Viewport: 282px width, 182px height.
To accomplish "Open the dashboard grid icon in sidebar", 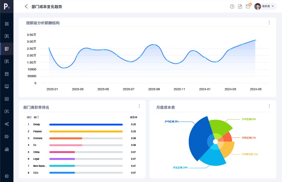I will 7,24.
